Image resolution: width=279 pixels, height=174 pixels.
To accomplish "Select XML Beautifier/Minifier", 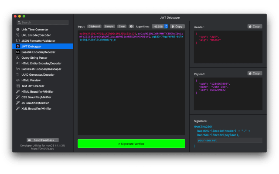I will 43,108.
